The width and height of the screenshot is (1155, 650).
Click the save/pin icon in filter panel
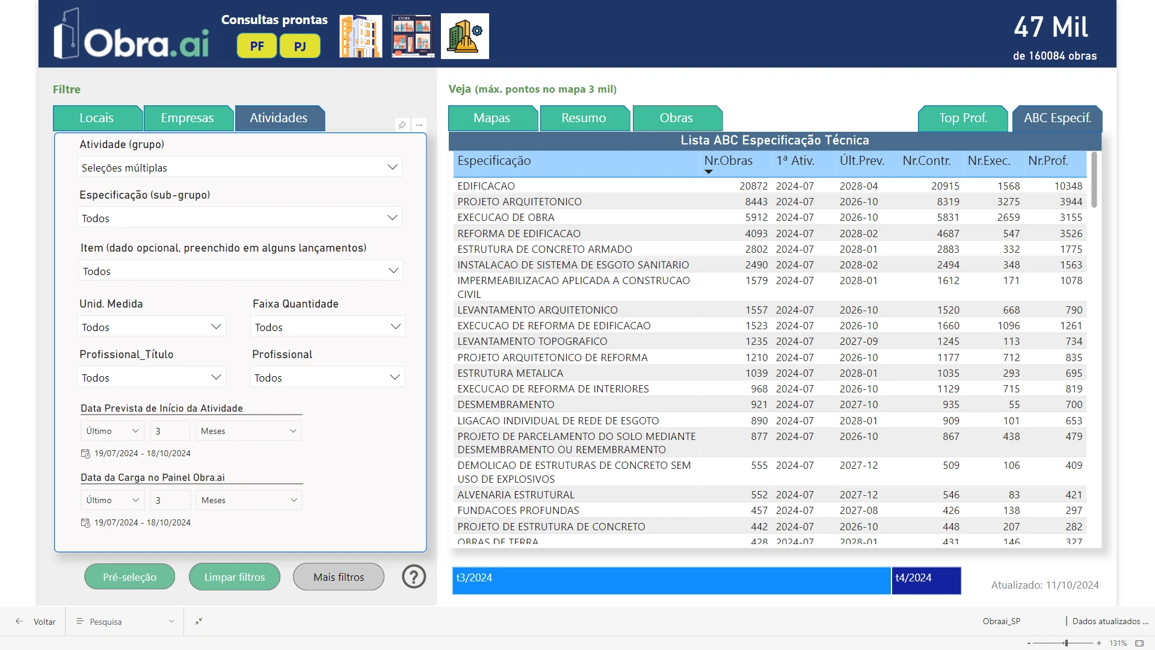coord(402,125)
